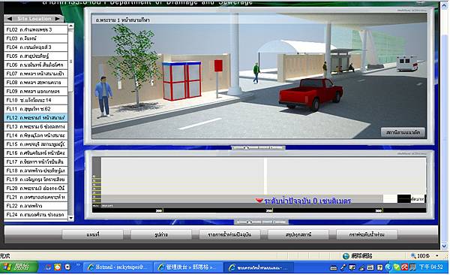Click the Internet zone globe icon in status bar
The height and width of the screenshot is (275, 450).
point(346,255)
